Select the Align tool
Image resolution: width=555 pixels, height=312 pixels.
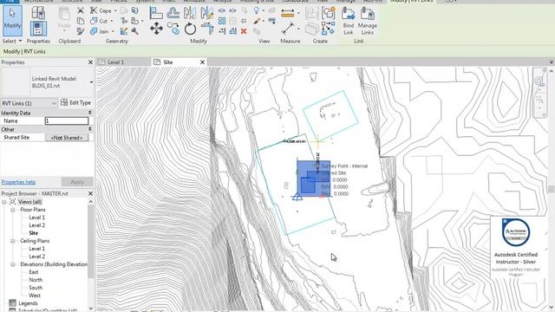[x=156, y=13]
